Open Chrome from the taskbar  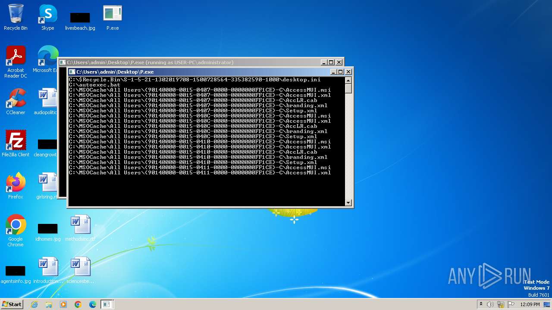pyautogui.click(x=78, y=304)
